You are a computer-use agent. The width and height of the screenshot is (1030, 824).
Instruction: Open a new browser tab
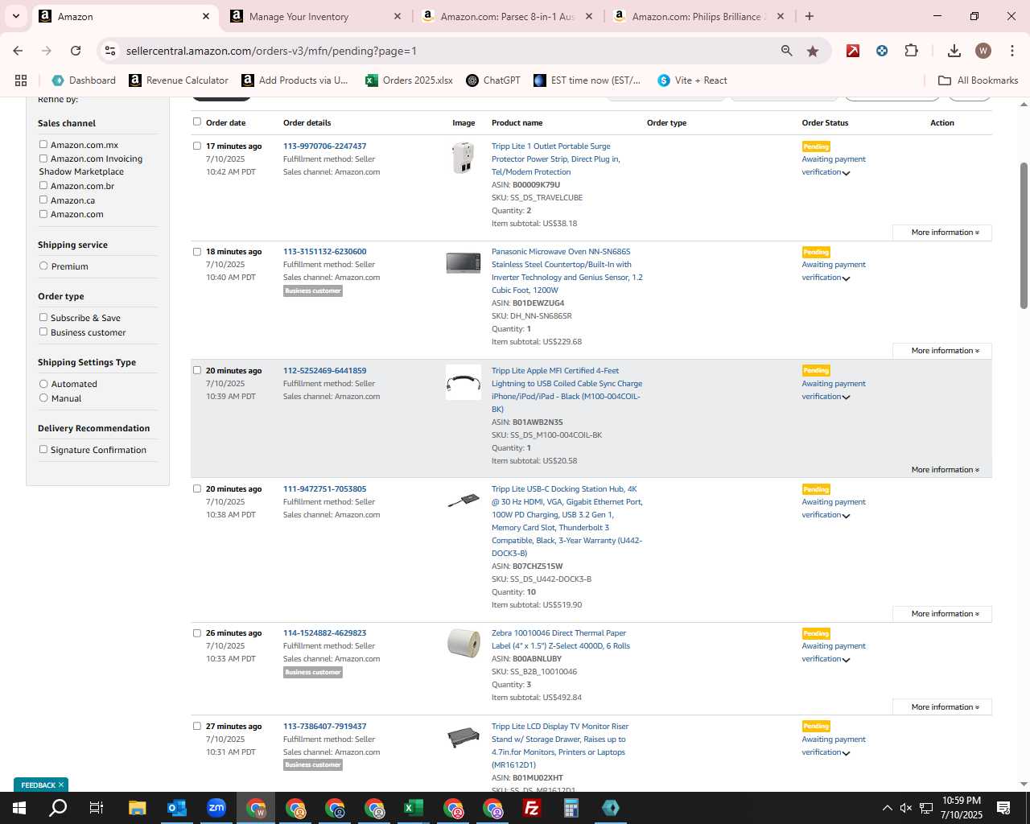pyautogui.click(x=810, y=16)
